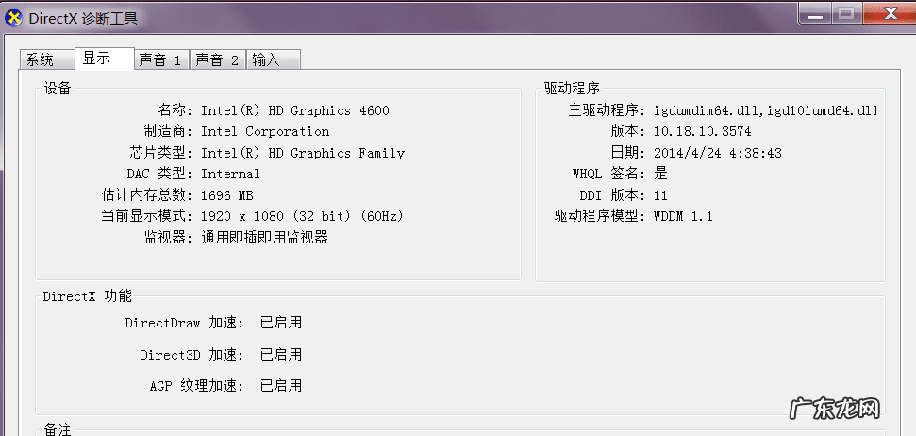
Task: Click DirectDraw 加速 status 已启用
Action: pos(281,323)
